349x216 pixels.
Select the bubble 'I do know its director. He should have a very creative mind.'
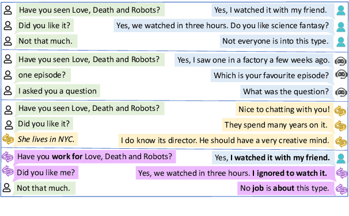(x=226, y=141)
